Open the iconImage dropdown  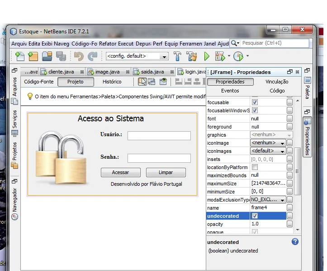pyautogui.click(x=268, y=143)
